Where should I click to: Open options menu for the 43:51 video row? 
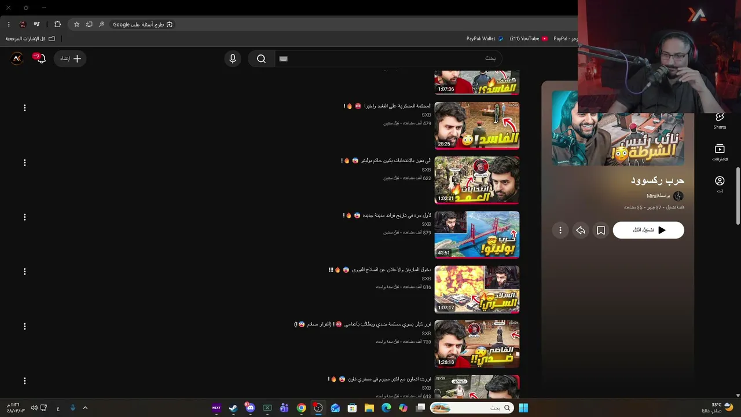(x=24, y=217)
